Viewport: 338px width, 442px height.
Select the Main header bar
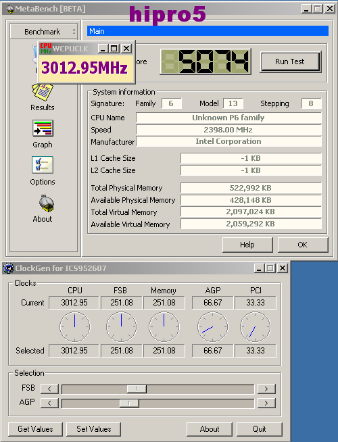pos(208,31)
